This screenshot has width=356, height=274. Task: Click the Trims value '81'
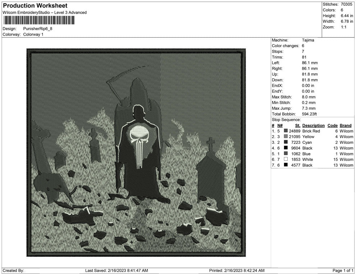(x=304, y=57)
